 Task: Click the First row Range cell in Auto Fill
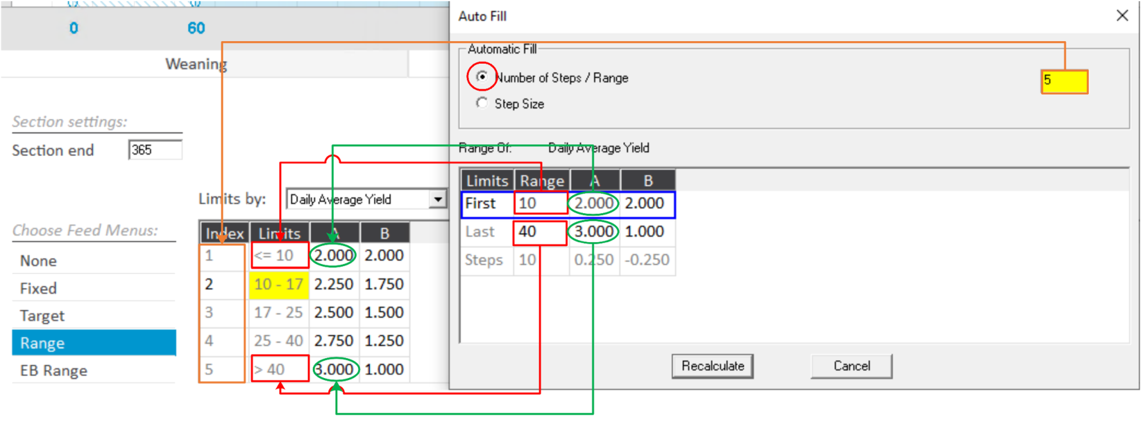pyautogui.click(x=541, y=203)
